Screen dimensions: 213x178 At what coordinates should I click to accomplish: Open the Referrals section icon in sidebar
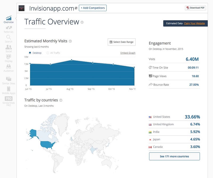click(9, 28)
